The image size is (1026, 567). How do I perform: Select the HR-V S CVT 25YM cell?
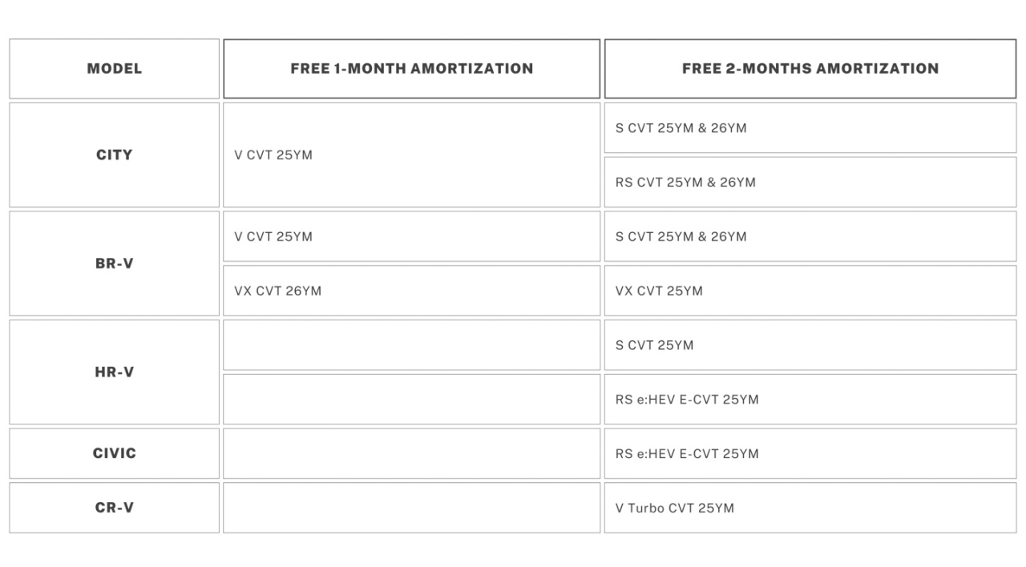[x=654, y=345]
